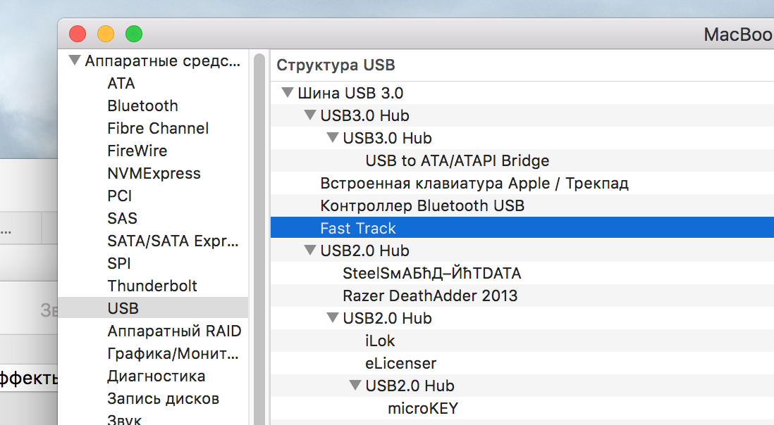This screenshot has height=425, width=774.
Task: Open the NVMExpress category
Action: coord(154,173)
